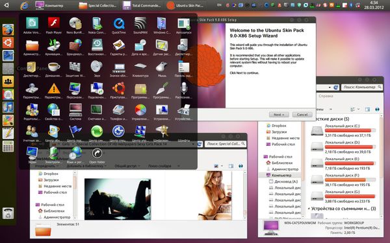
Task: Click Next in the Ubuntu Skin Pack wizard
Action: pyautogui.click(x=279, y=115)
